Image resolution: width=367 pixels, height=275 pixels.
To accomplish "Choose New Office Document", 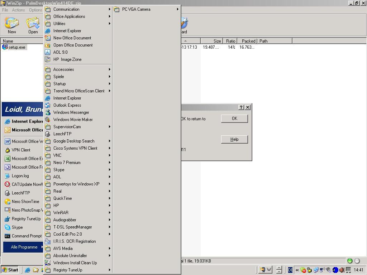I will pos(78,38).
